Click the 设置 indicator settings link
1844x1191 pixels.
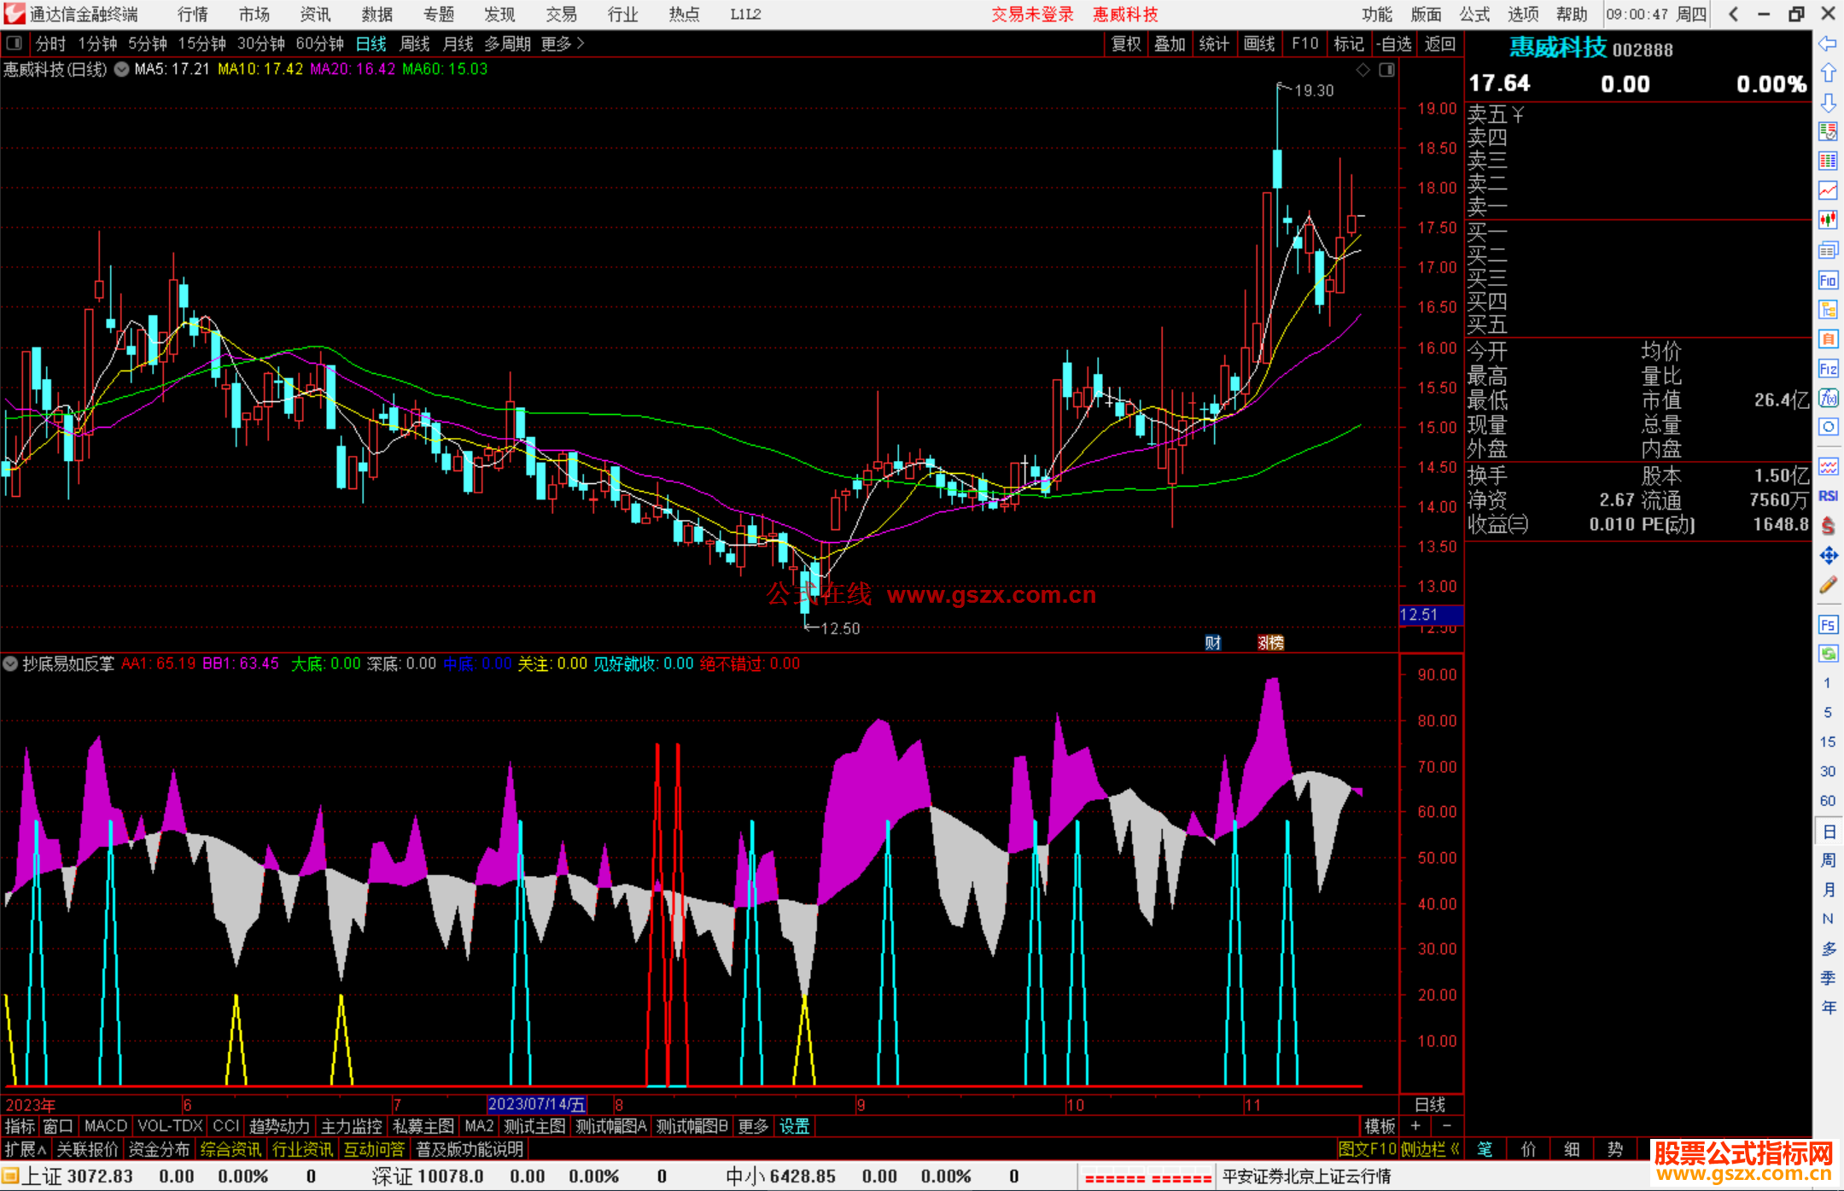[794, 1126]
